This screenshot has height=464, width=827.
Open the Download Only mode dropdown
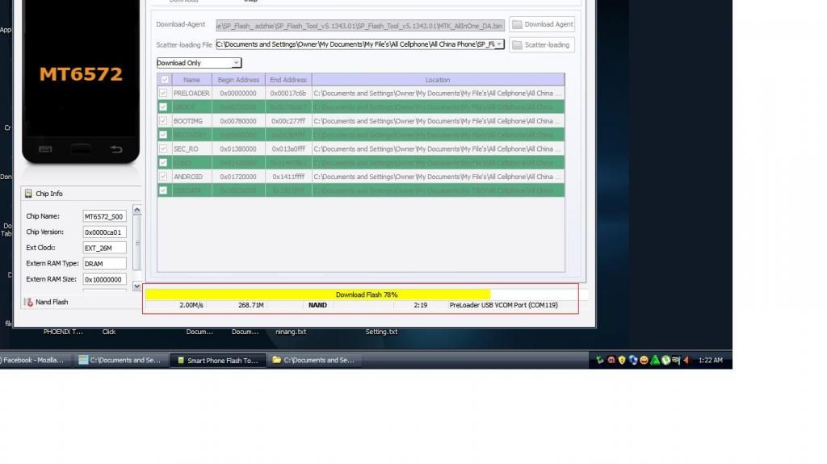tap(236, 63)
